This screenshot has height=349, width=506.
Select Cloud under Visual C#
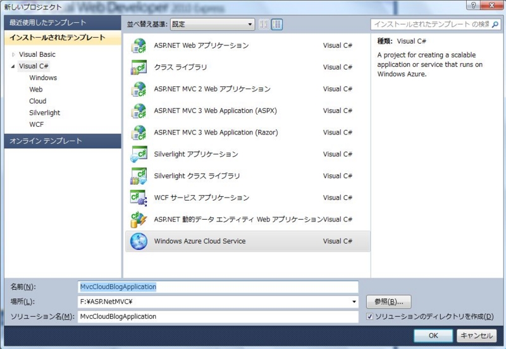[38, 101]
